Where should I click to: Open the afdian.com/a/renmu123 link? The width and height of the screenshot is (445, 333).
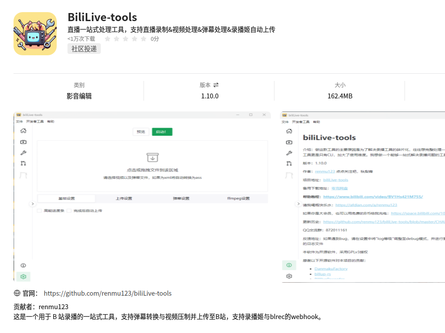(x=366, y=205)
